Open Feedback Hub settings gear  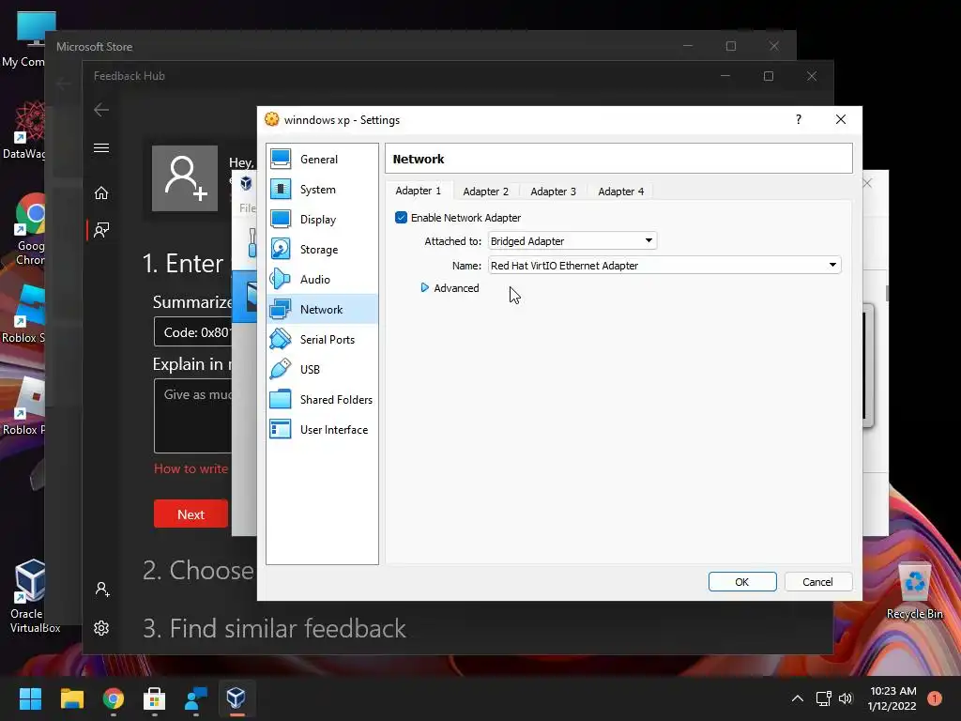pyautogui.click(x=101, y=628)
